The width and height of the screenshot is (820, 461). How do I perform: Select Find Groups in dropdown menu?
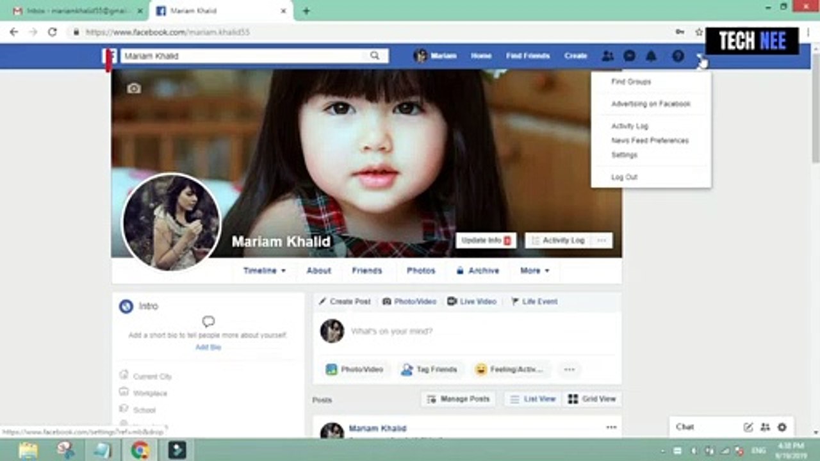[x=631, y=82]
